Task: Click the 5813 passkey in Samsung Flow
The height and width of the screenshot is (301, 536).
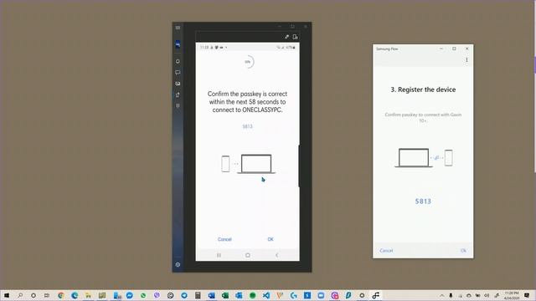Action: click(x=423, y=202)
